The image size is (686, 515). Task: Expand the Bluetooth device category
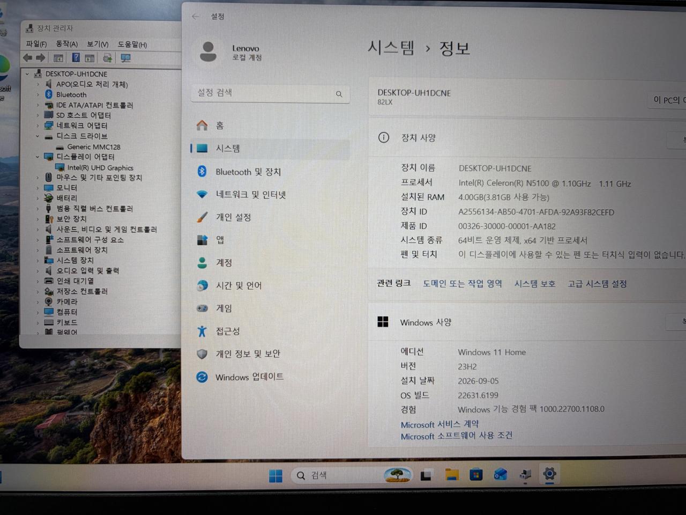(38, 94)
